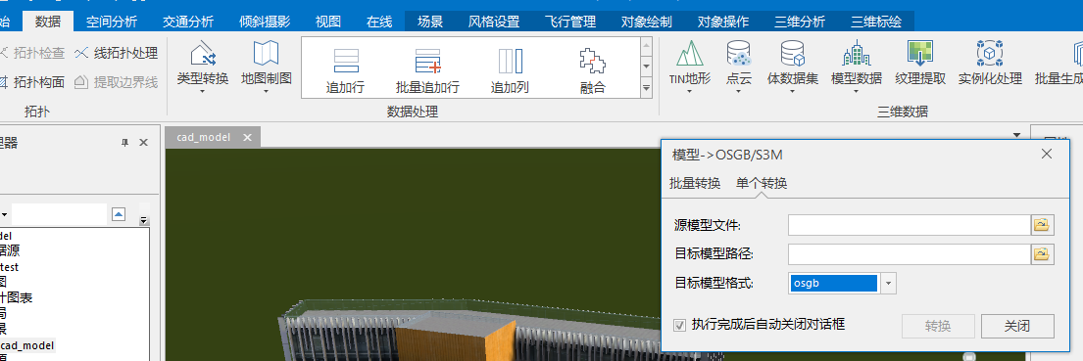Open the 体数据集 volume dataset tool
The width and height of the screenshot is (1083, 361).
point(792,64)
